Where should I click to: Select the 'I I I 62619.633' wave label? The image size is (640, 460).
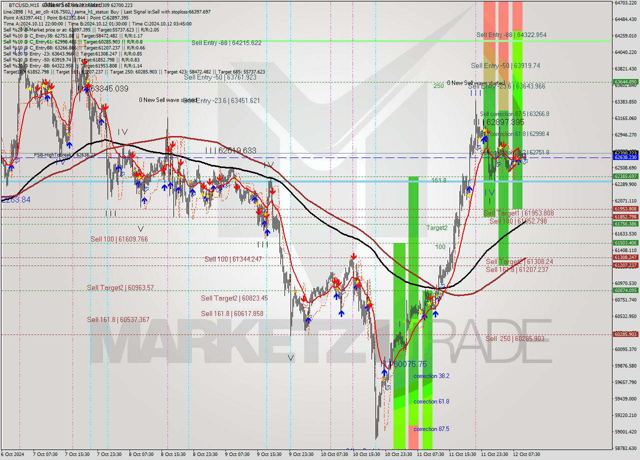(230, 150)
